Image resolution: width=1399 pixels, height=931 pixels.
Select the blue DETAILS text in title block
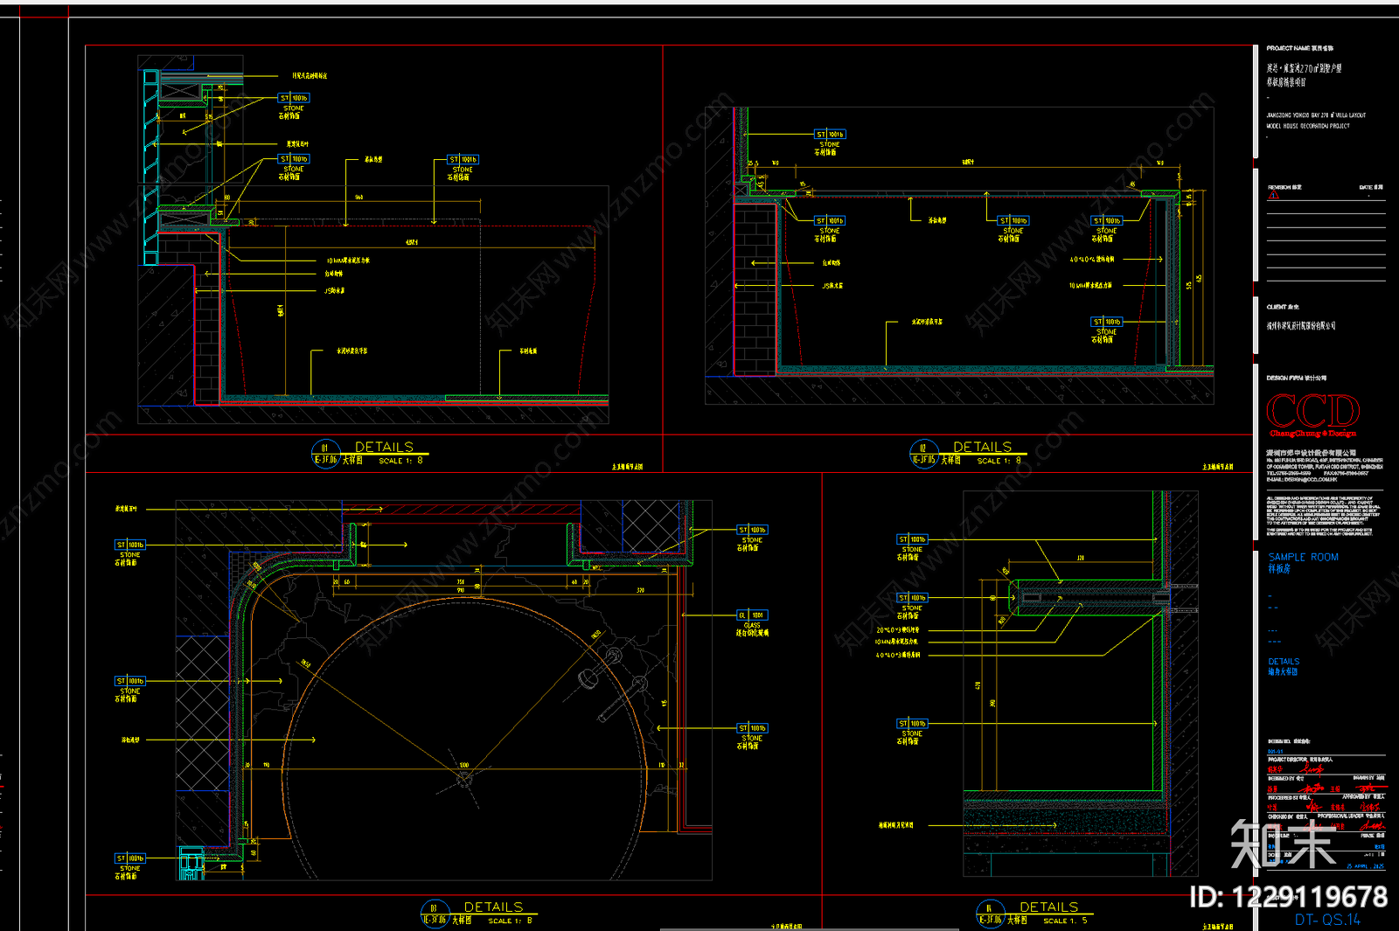coord(1284,662)
